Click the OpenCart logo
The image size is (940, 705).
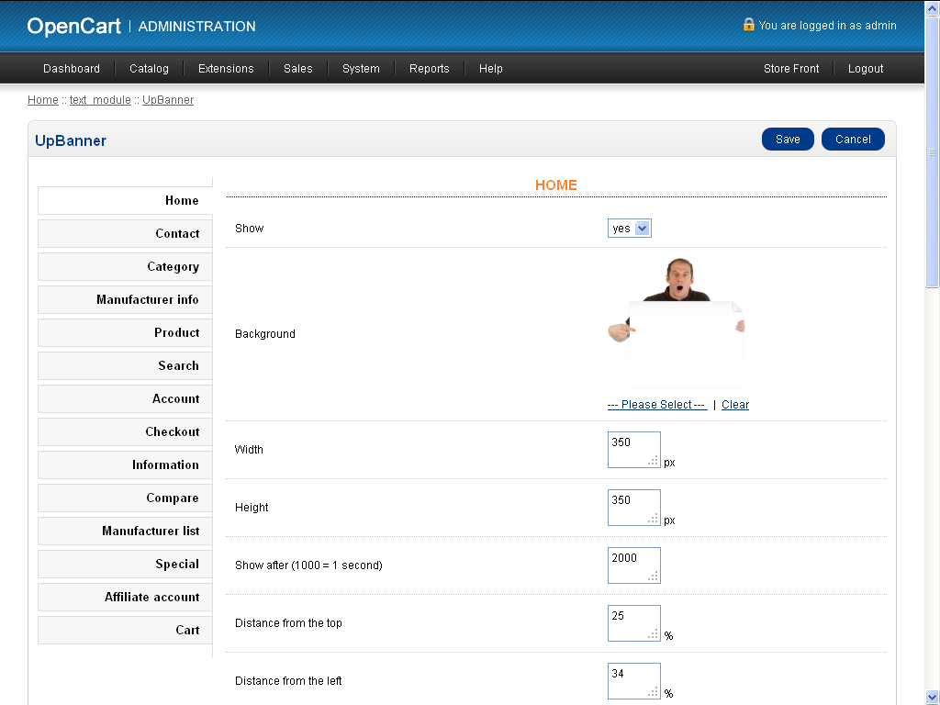(x=73, y=27)
